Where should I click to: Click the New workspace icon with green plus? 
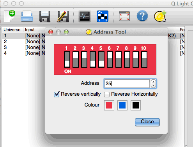click(x=9, y=16)
